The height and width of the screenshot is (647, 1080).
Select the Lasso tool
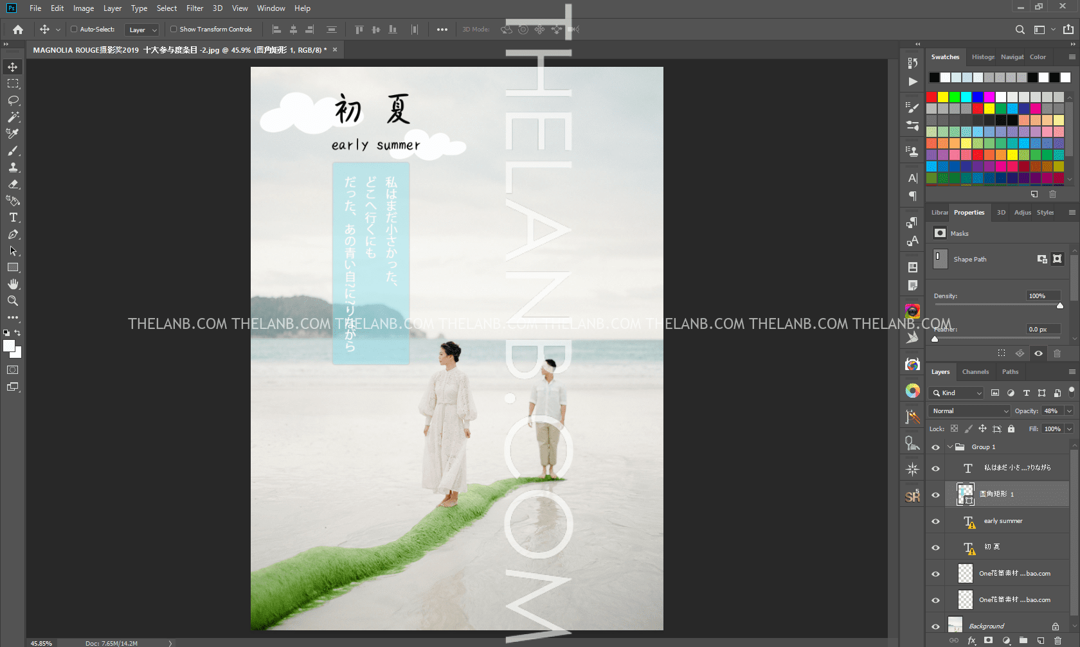[13, 100]
